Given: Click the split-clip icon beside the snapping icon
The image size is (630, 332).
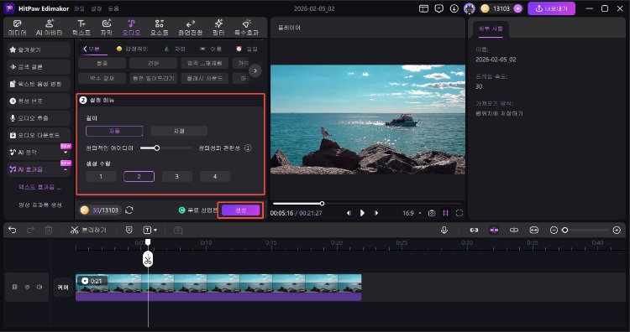Looking at the screenshot, I should (x=514, y=230).
